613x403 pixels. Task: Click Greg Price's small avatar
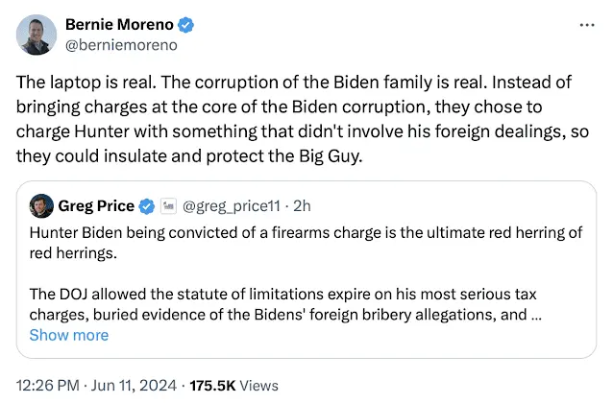pyautogui.click(x=41, y=205)
